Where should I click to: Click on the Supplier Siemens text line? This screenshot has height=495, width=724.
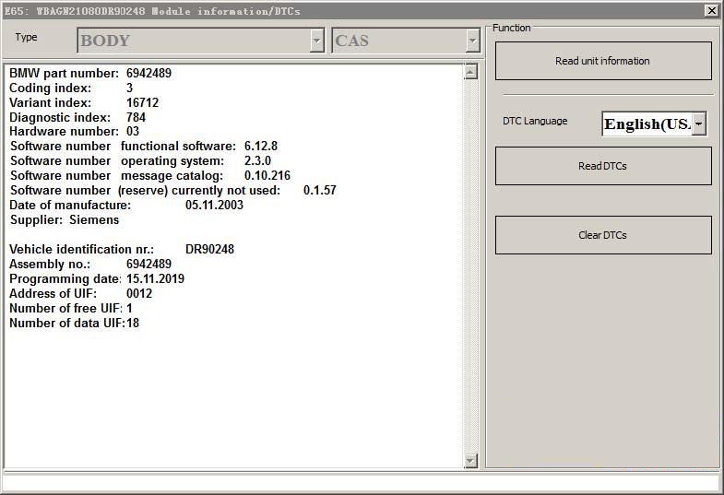65,220
